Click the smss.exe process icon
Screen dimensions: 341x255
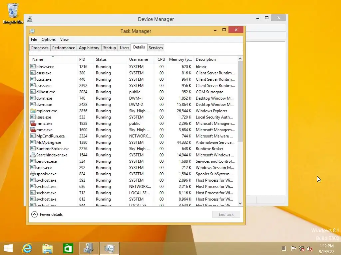(33, 167)
